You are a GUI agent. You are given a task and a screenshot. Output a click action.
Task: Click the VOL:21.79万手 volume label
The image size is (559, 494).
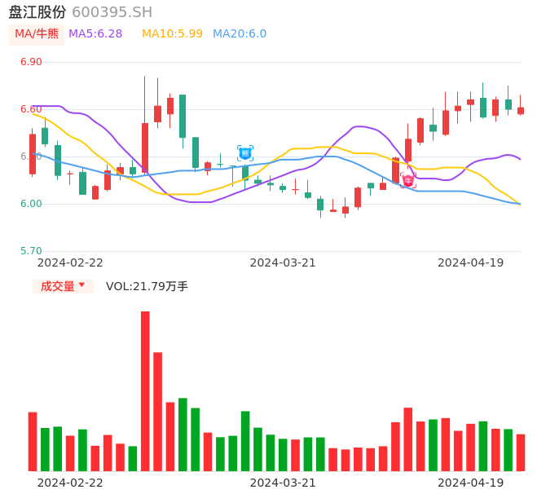(147, 286)
